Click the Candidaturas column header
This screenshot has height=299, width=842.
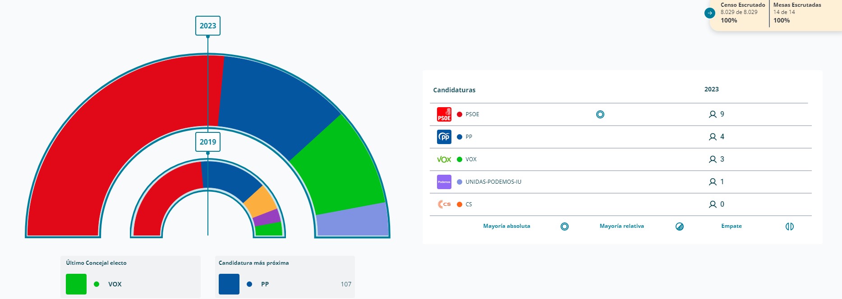click(x=454, y=90)
